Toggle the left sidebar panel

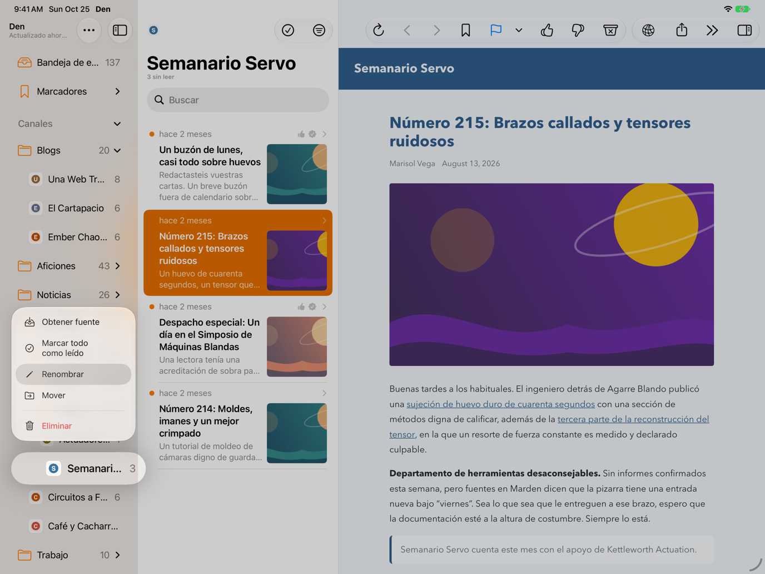click(x=120, y=31)
